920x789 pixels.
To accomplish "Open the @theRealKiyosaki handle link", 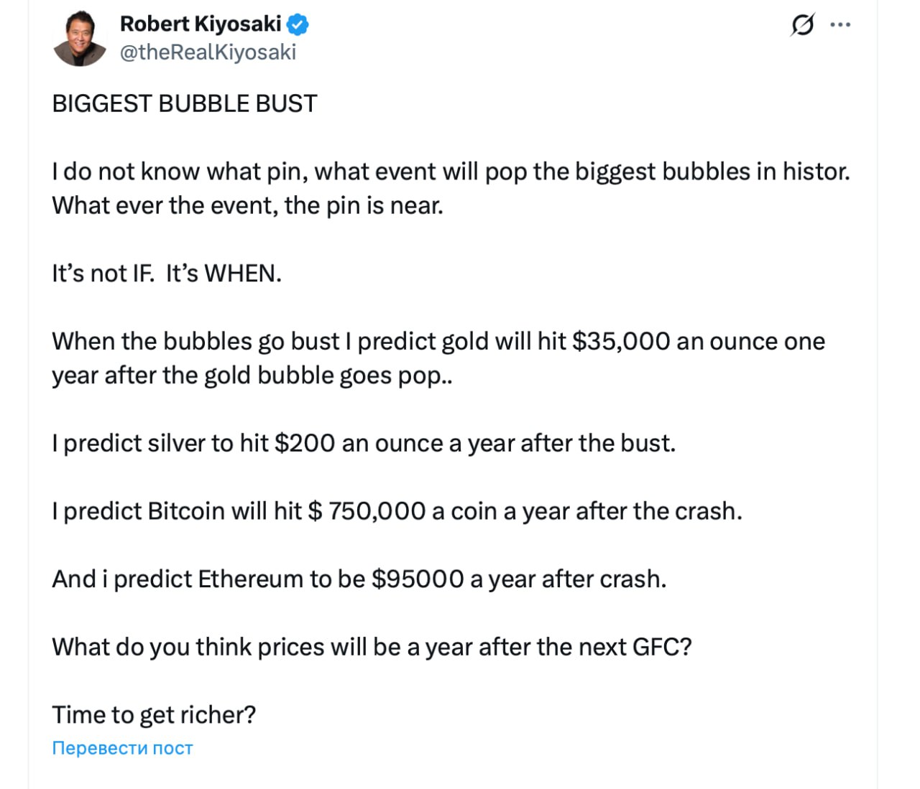I will click(x=208, y=52).
